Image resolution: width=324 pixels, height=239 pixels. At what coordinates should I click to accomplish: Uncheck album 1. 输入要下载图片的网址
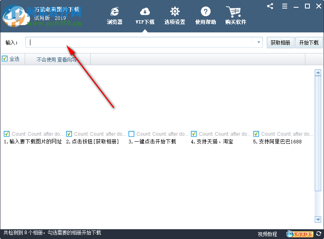pyautogui.click(x=6, y=134)
